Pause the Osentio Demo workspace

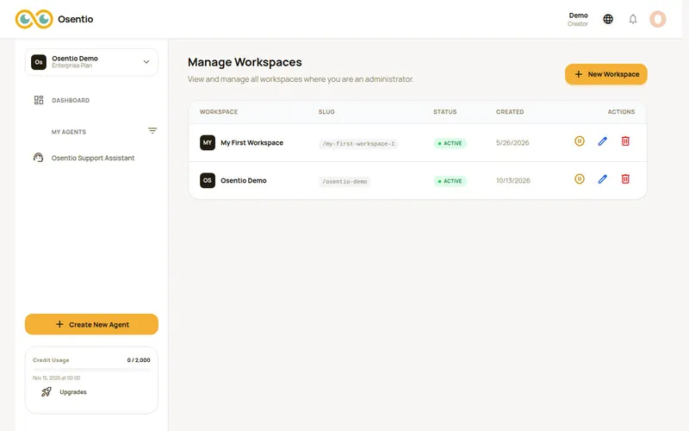pyautogui.click(x=580, y=179)
